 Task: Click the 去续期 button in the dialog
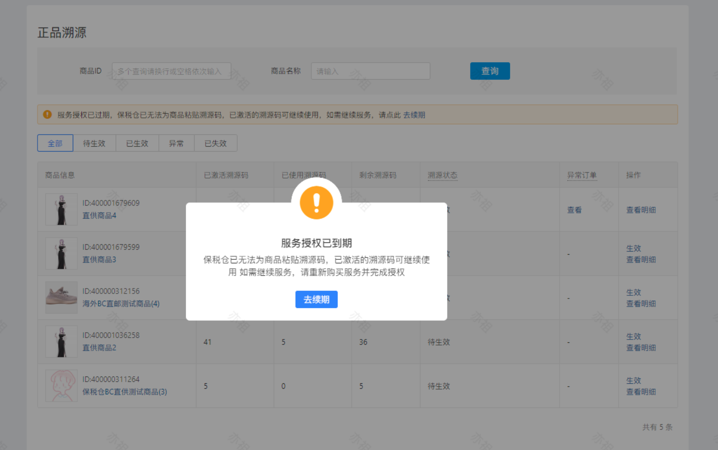click(316, 299)
